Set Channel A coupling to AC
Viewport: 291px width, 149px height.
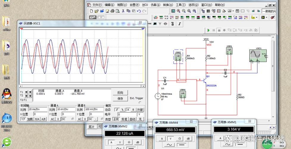pos(53,119)
